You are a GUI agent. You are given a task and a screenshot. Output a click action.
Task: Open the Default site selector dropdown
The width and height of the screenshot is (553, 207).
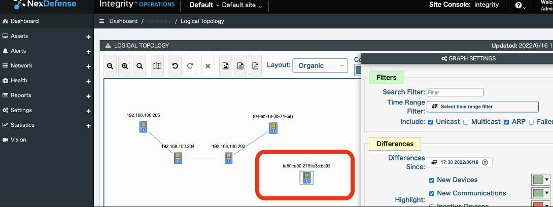coord(226,6)
